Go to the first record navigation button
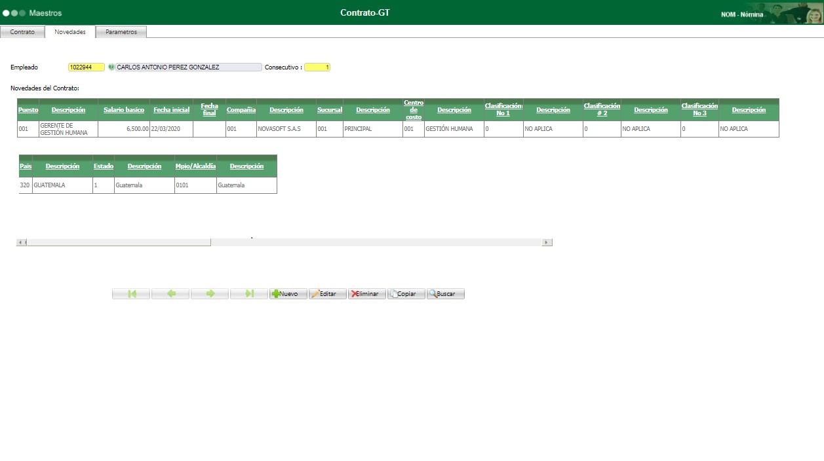The image size is (824, 461). (x=131, y=294)
